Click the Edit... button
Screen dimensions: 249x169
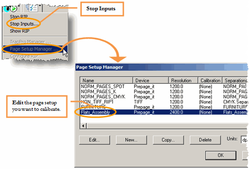point(94,140)
